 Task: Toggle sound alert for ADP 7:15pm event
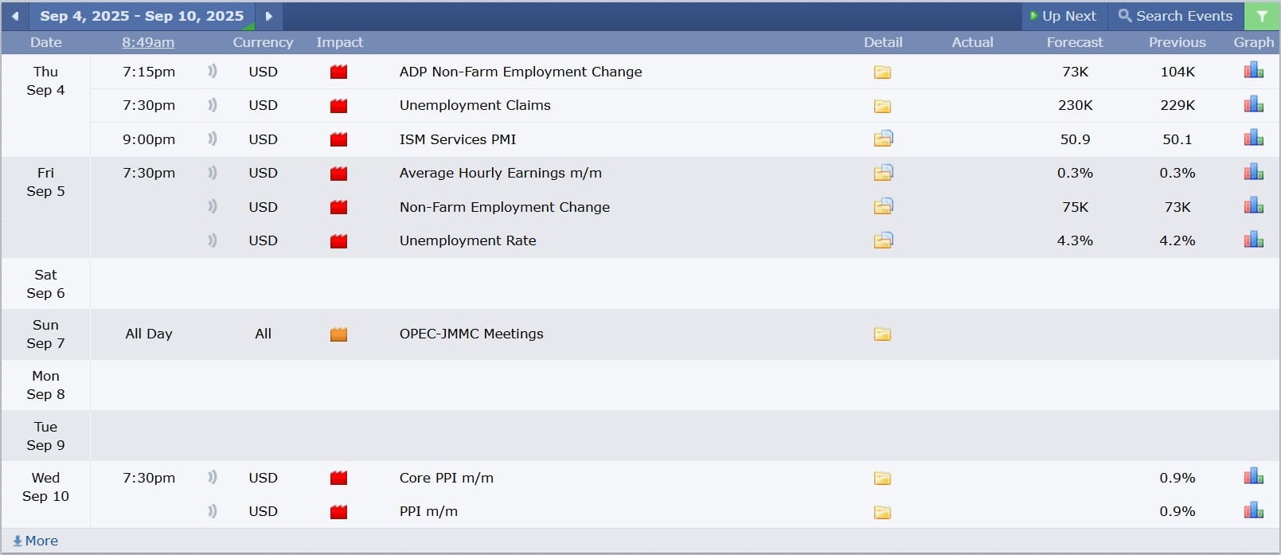[x=212, y=72]
